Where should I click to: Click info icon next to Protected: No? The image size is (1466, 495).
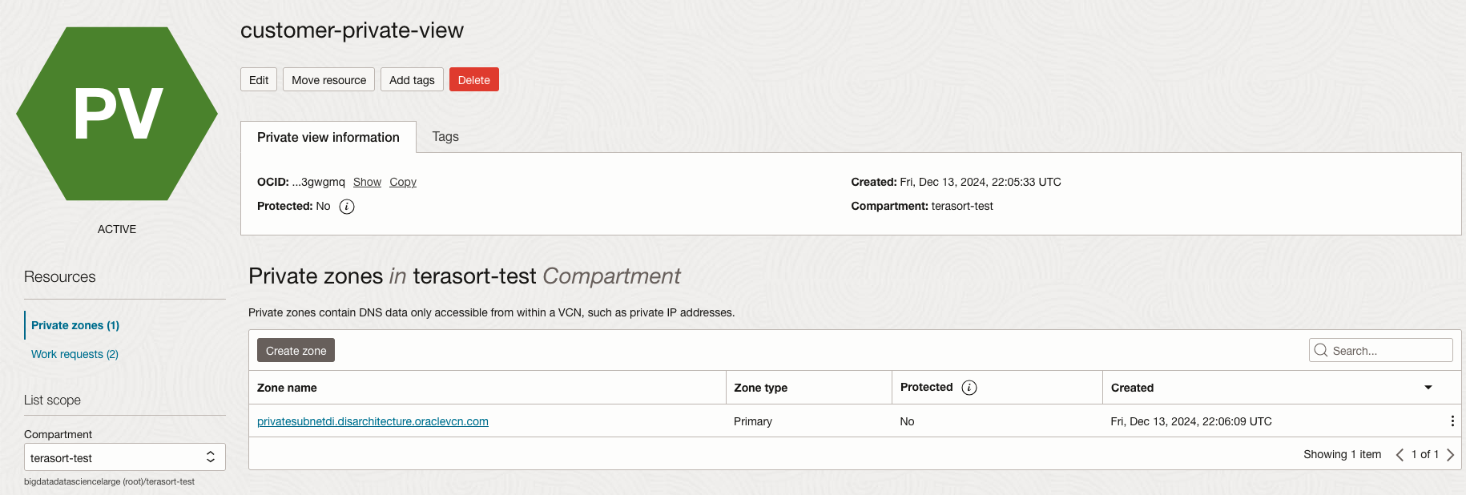point(347,207)
